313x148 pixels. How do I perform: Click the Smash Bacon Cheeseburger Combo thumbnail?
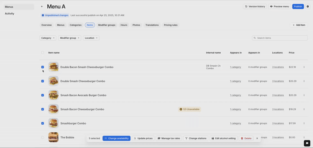(x=54, y=109)
